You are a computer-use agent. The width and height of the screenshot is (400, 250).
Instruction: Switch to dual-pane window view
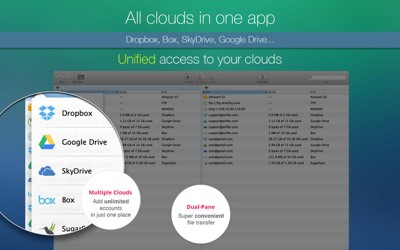click(81, 77)
